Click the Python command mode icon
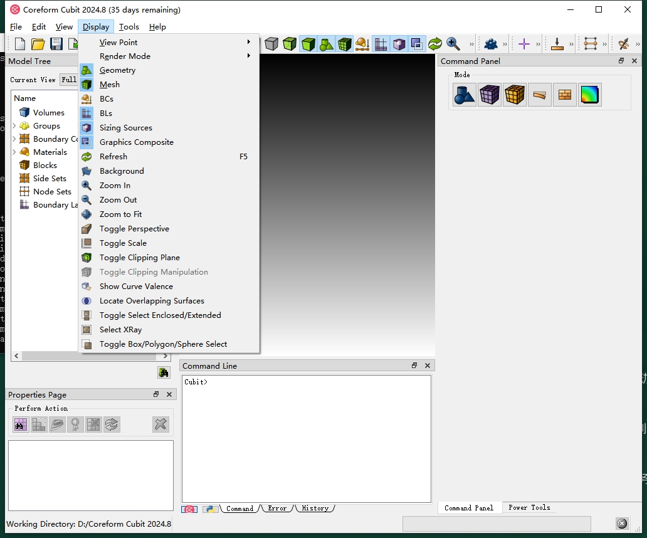 211,509
